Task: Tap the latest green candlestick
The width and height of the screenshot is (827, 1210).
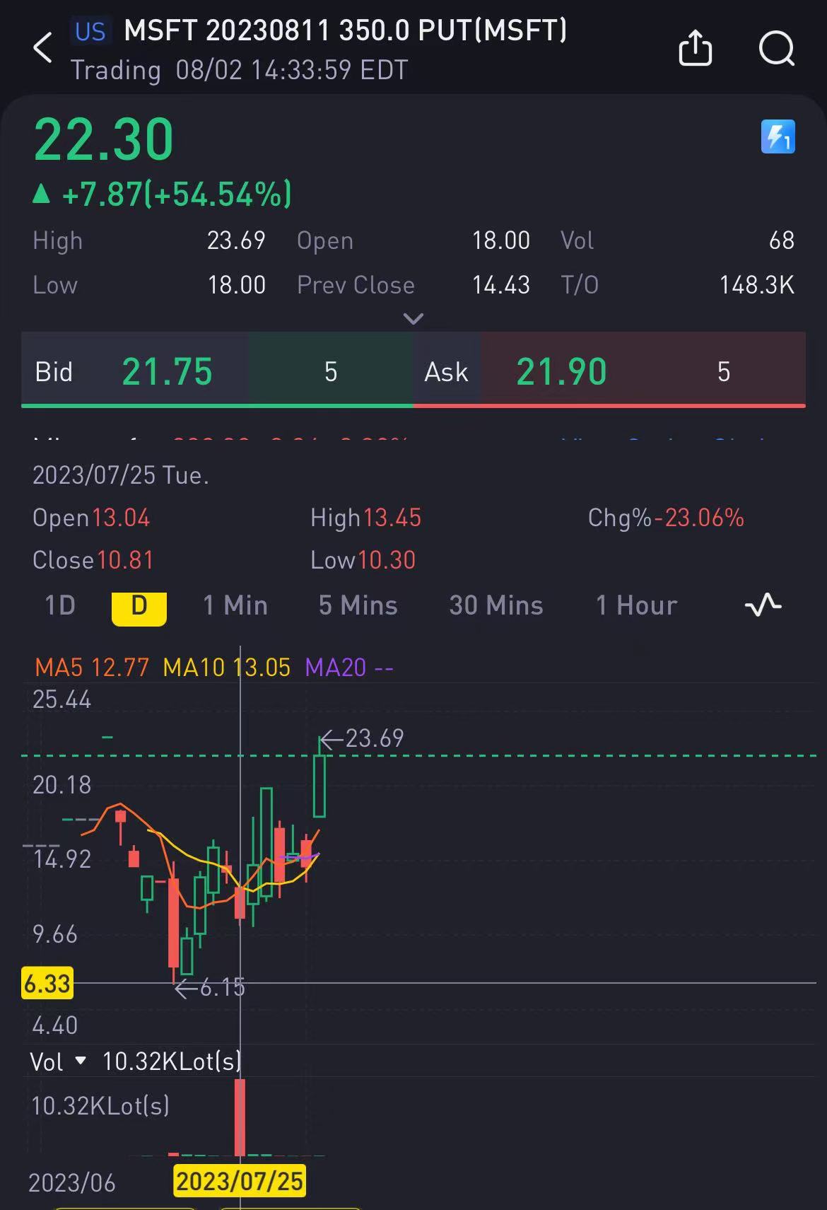Action: (319, 786)
